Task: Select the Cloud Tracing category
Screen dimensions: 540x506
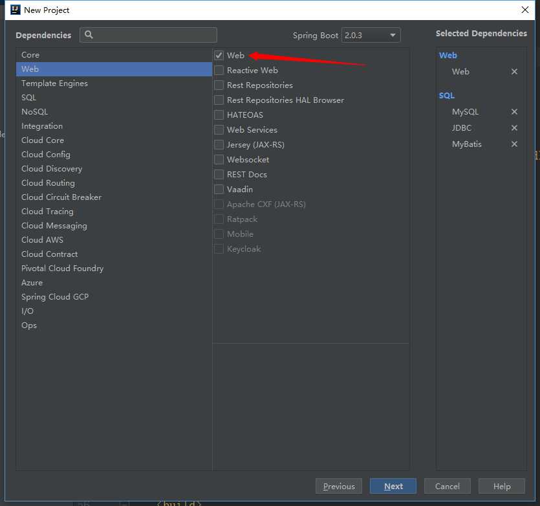Action: [114, 212]
